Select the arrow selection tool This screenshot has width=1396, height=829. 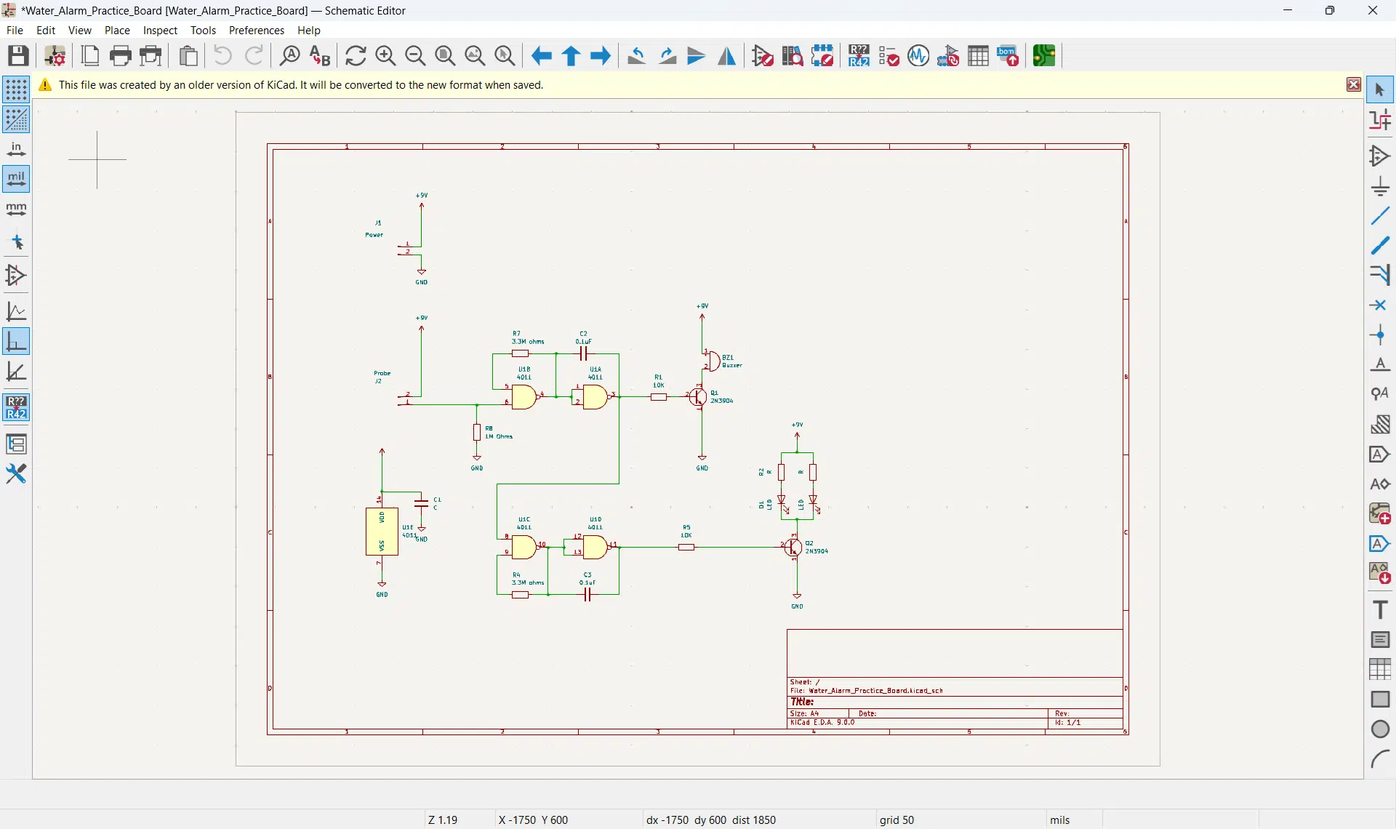[x=1380, y=90]
